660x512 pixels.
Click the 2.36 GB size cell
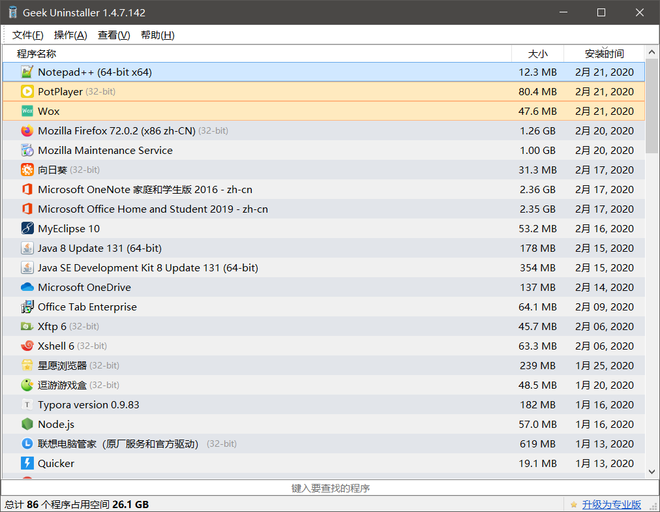[x=537, y=190]
